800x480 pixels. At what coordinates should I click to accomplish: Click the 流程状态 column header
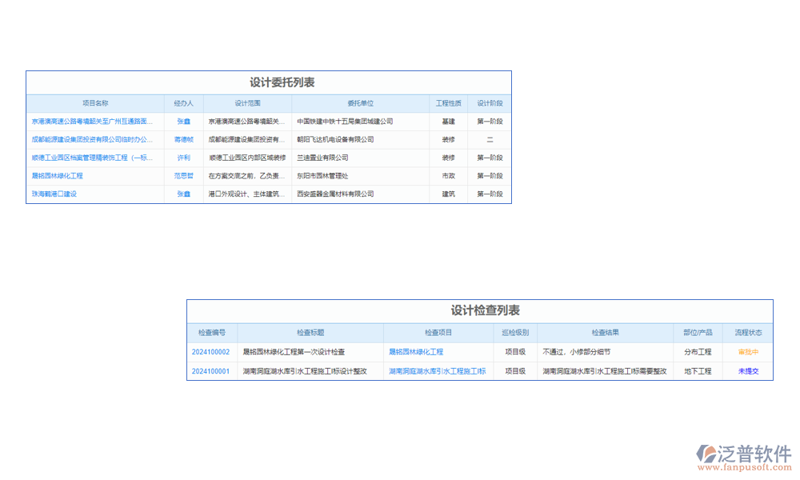(748, 333)
